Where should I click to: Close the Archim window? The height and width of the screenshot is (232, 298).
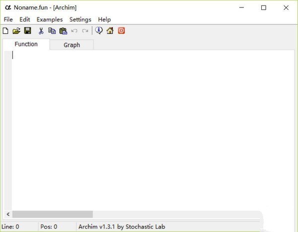click(286, 7)
